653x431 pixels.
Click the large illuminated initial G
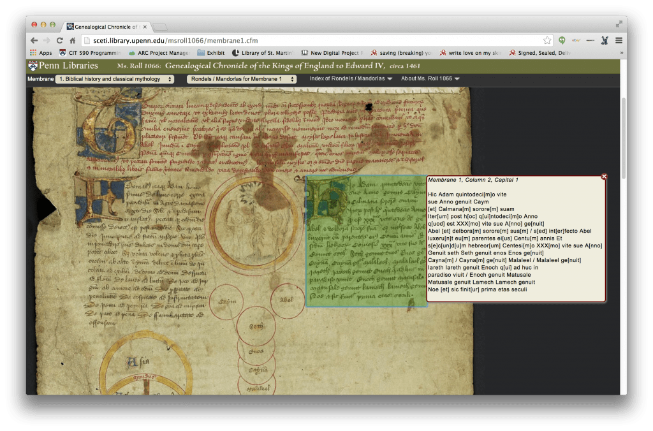[x=108, y=127]
